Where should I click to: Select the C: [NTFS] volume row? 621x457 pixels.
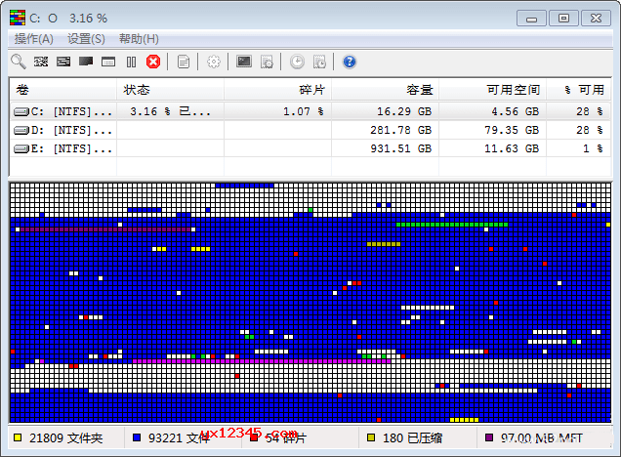(310, 111)
